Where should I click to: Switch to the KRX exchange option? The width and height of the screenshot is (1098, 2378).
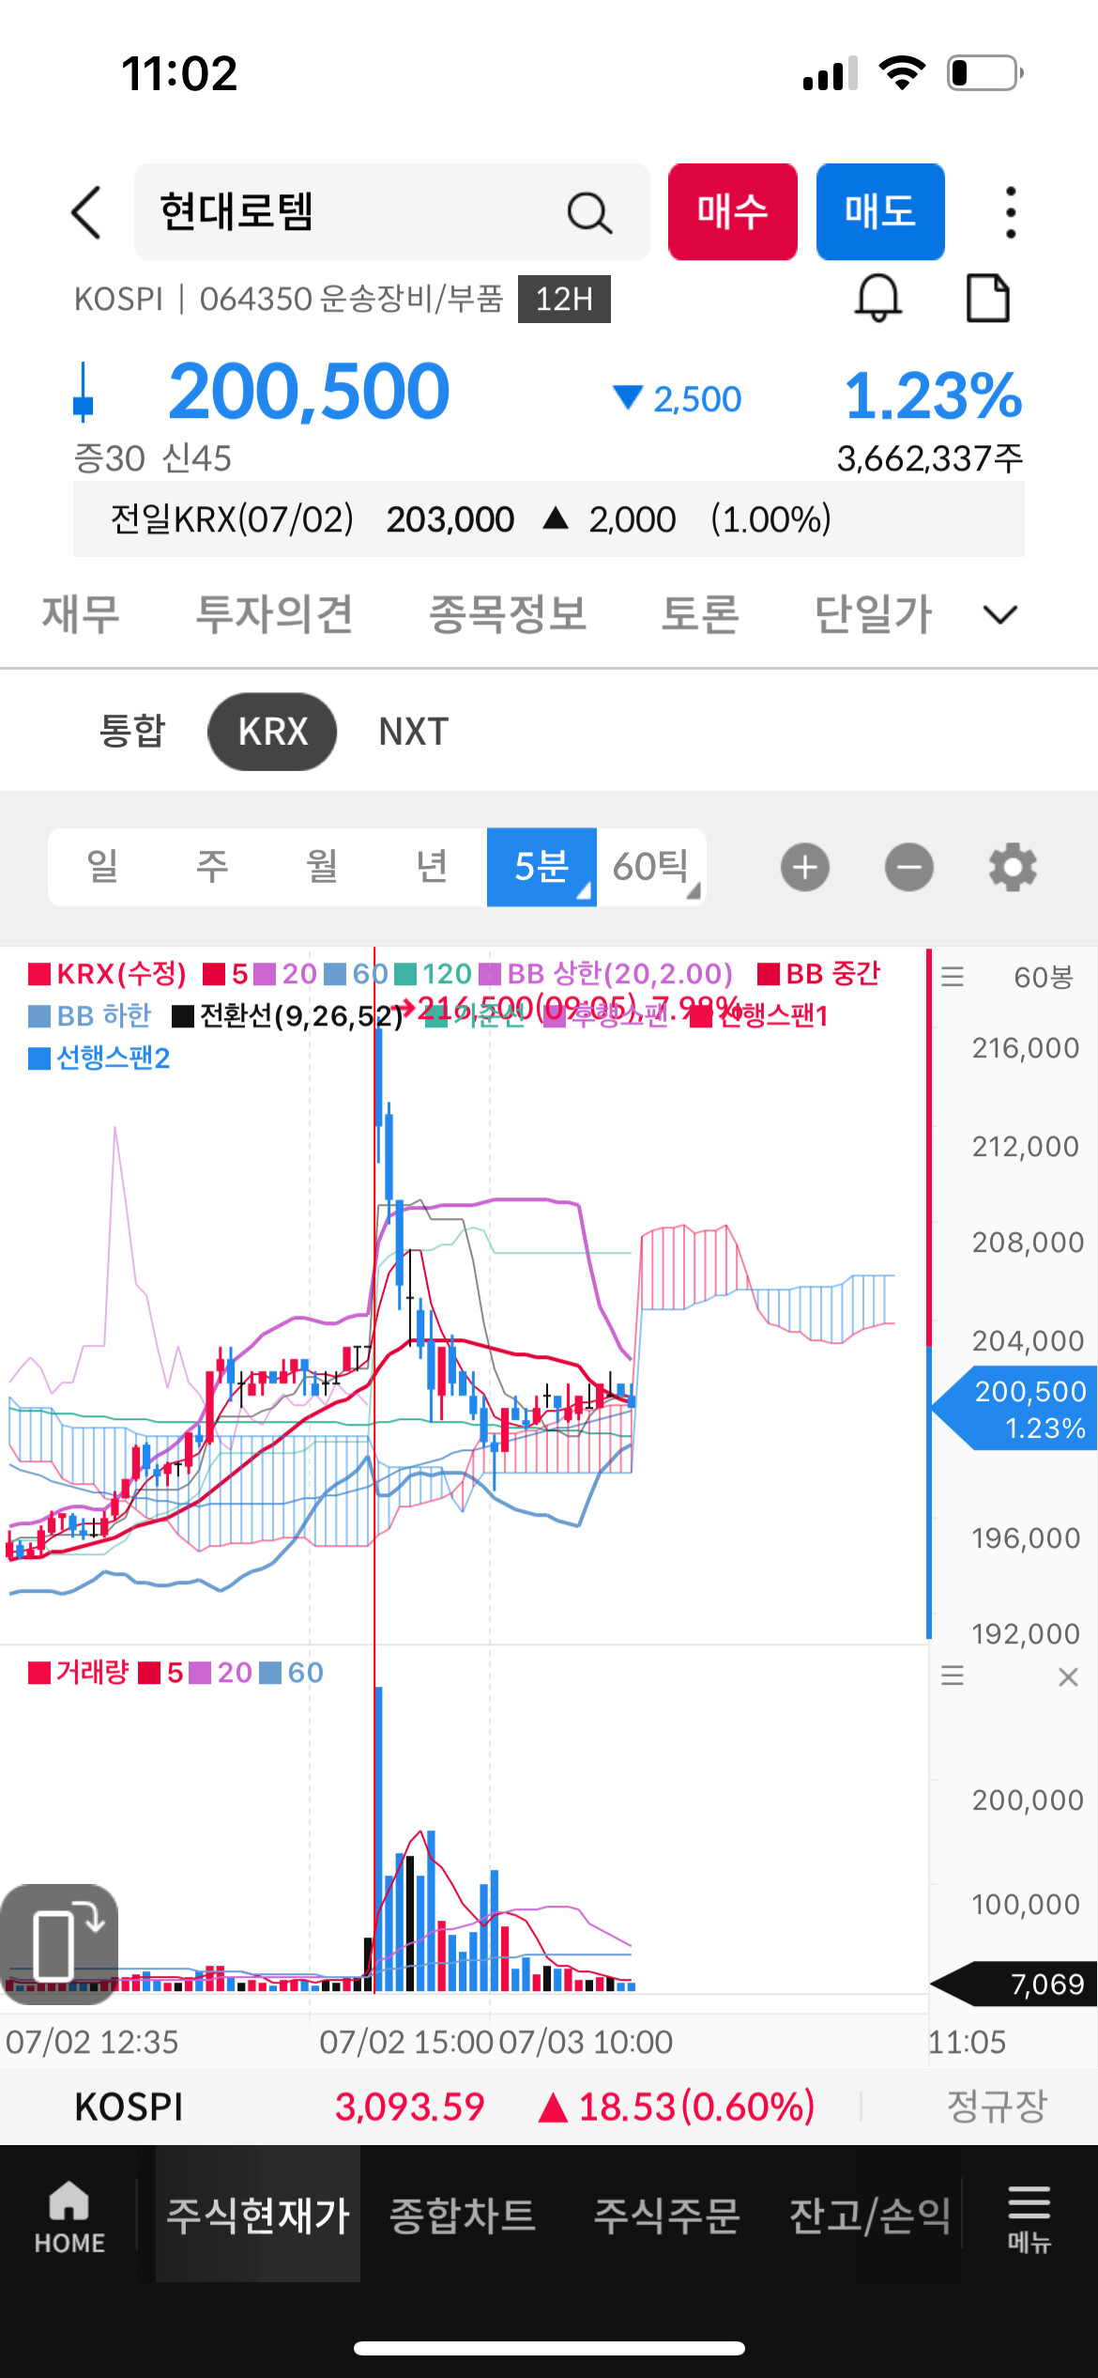pyautogui.click(x=272, y=732)
